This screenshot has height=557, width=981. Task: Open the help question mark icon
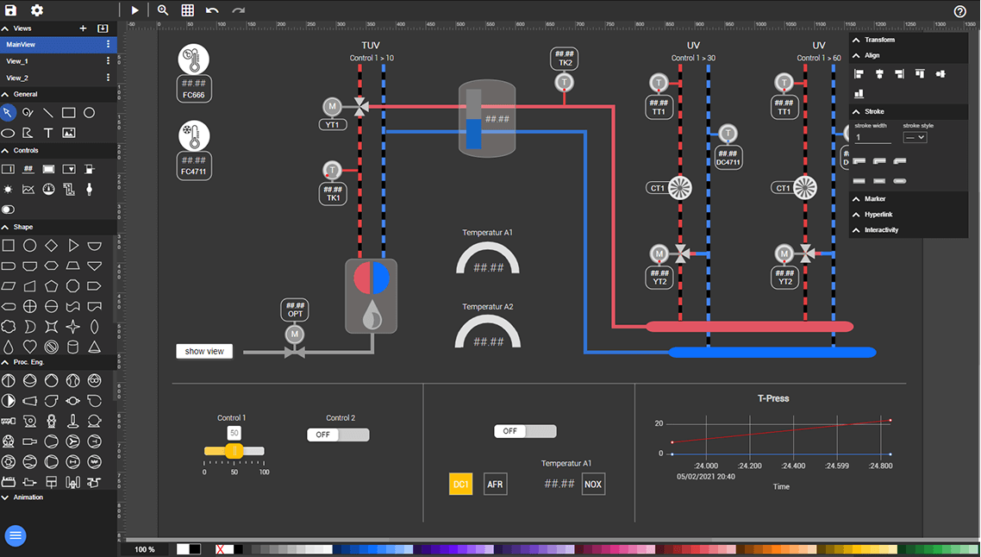point(960,11)
